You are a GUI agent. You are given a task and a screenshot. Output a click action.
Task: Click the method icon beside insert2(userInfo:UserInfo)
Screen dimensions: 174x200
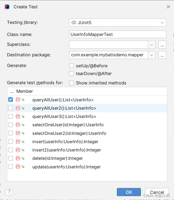(x=18, y=150)
